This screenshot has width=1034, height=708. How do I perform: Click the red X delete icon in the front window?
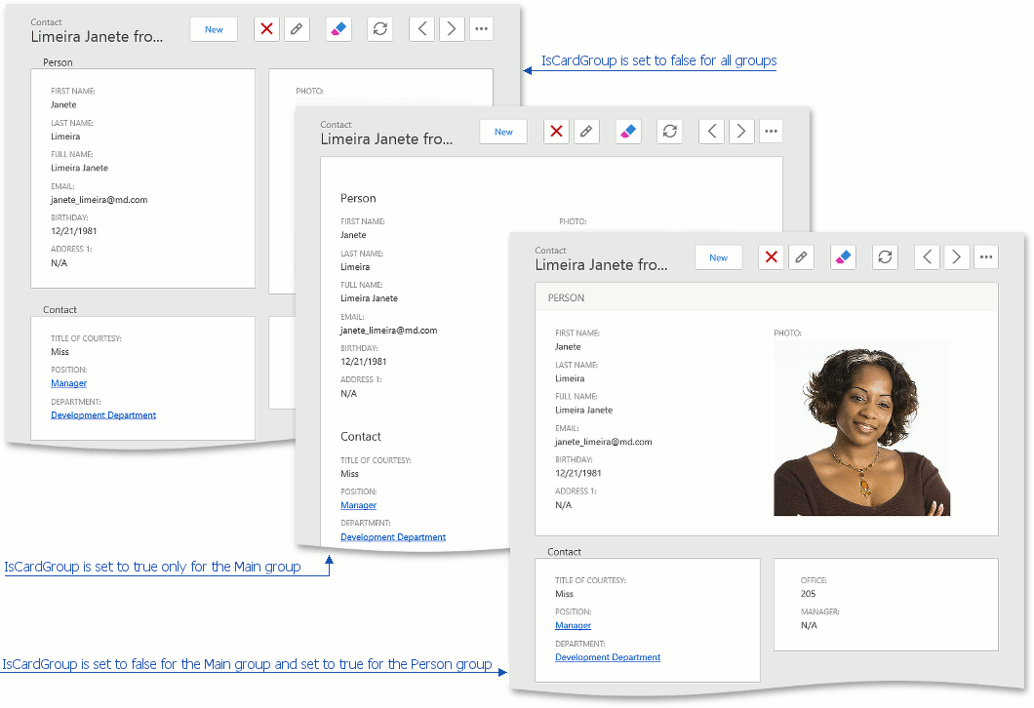coord(771,257)
